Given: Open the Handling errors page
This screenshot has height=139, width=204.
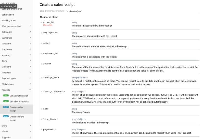Looking at the screenshot, I should (9, 20).
